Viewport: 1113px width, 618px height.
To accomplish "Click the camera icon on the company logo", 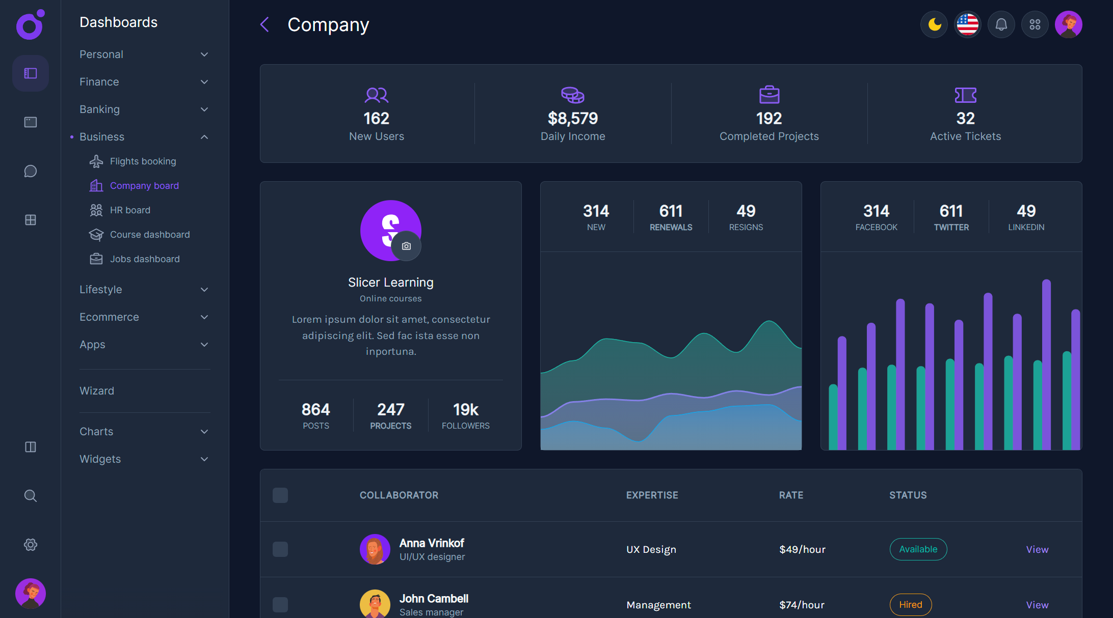I will [407, 246].
